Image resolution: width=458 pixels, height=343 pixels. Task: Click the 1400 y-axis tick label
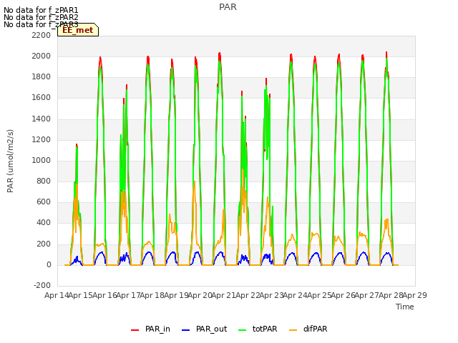[42, 119]
